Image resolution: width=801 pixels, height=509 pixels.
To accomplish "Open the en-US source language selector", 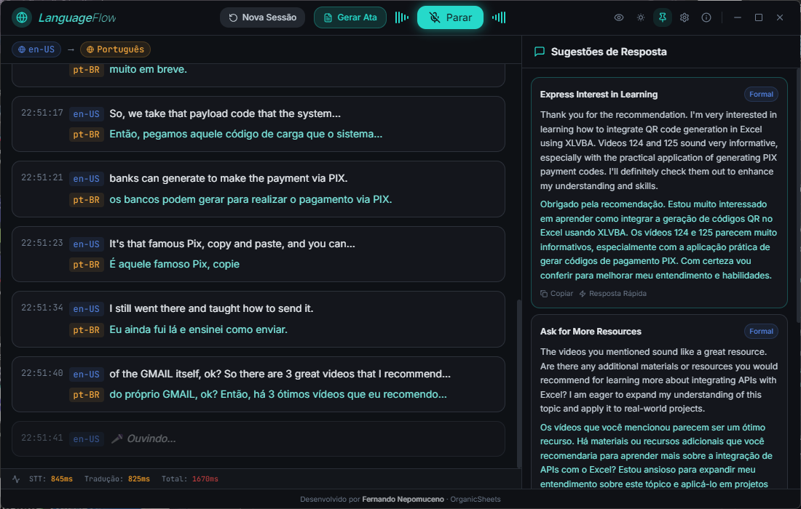I will tap(36, 49).
